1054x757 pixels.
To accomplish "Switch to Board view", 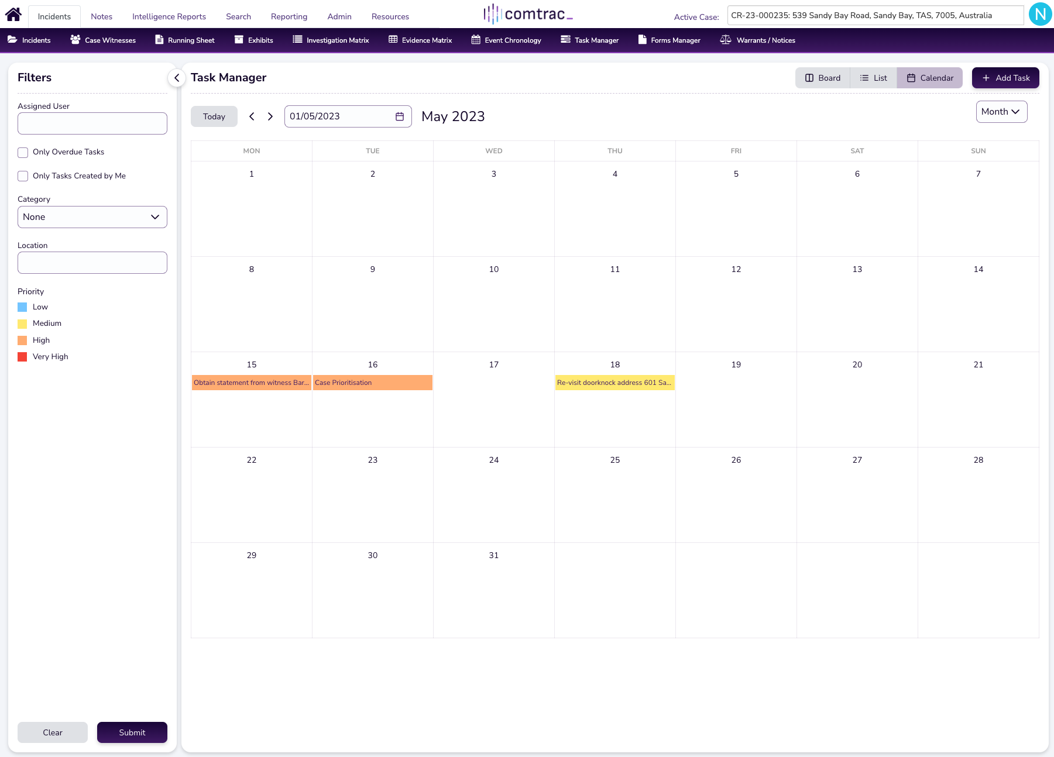I will point(822,78).
